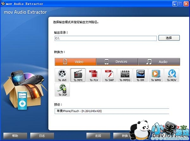The height and width of the screenshot is (141, 190).
Task: Switch to the Audio tab
Action: pos(159,62)
